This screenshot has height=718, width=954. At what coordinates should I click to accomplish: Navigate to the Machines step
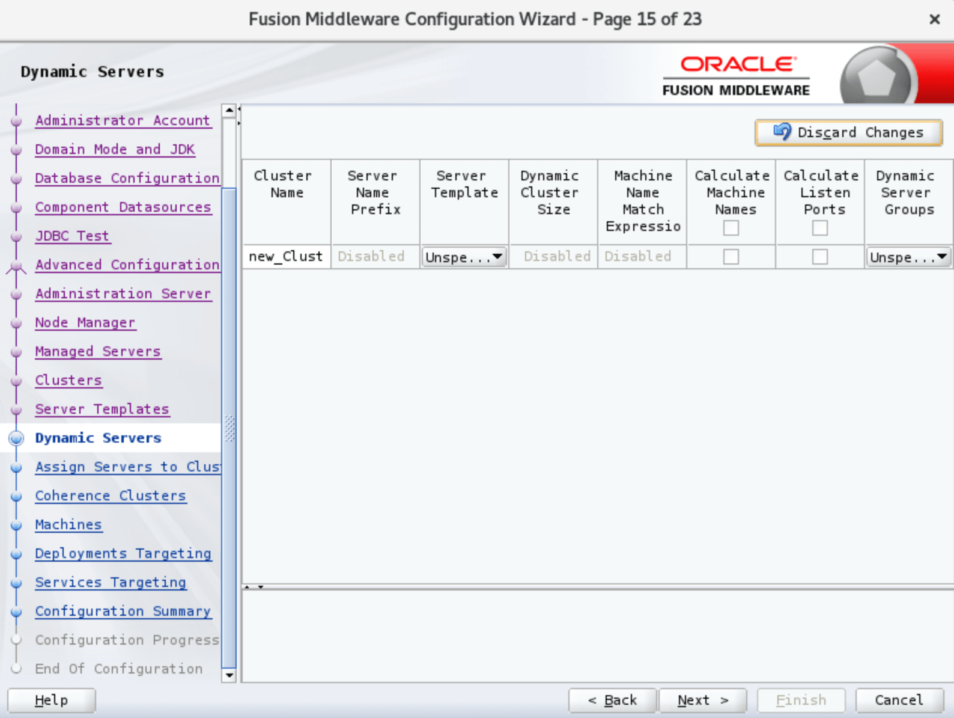click(x=68, y=524)
